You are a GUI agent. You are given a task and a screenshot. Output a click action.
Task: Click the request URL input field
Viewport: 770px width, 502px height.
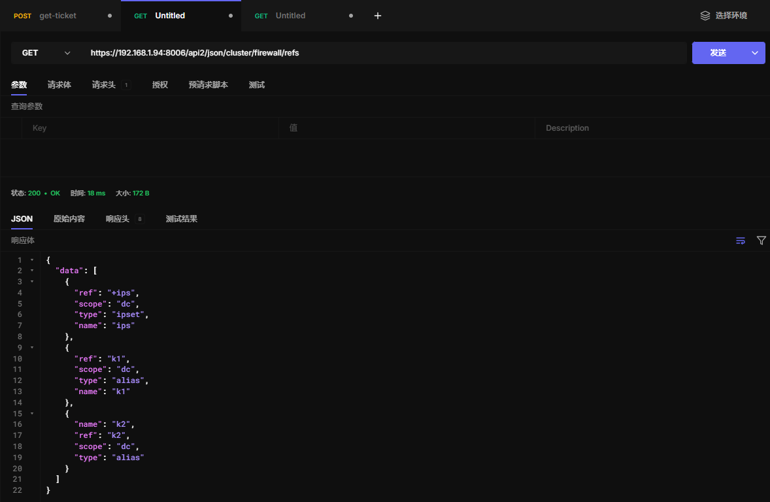386,53
